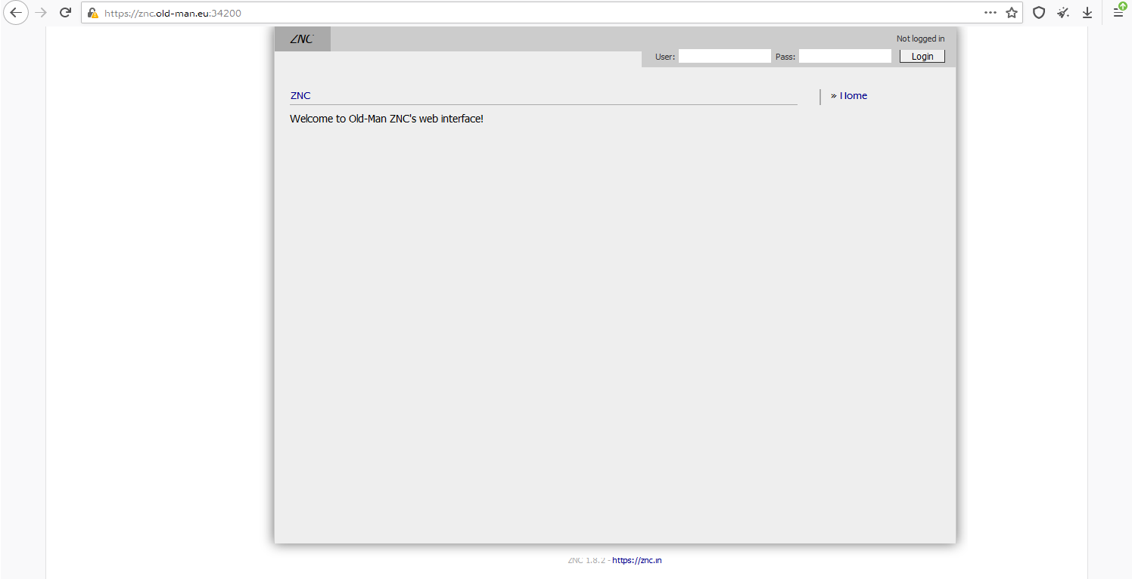Click the ZNC logo tab in header
Screen dimensions: 1132x579
[302, 39]
